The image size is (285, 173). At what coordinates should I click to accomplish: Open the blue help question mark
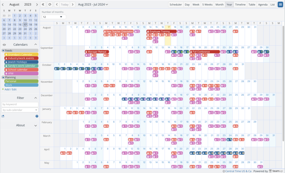[37, 116]
